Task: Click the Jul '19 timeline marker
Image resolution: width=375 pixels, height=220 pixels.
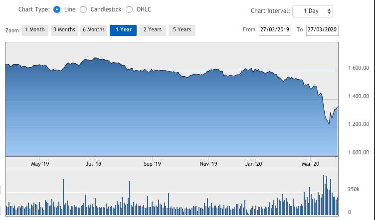Action: point(93,164)
